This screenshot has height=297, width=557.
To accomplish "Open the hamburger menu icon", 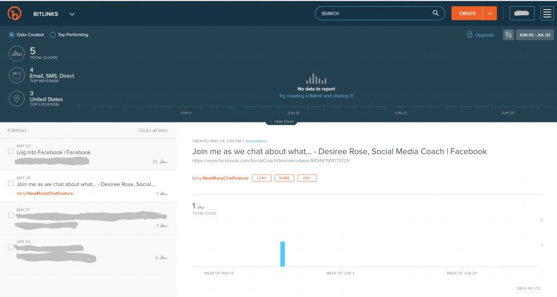I will pyautogui.click(x=547, y=14).
